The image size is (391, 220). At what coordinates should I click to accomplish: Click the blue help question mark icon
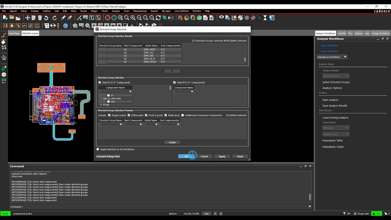[x=66, y=26]
